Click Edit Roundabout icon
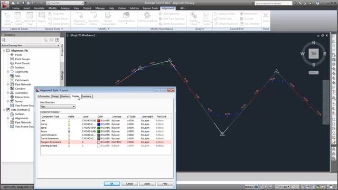Viewport: 338px width, 190px height. [x=148, y=17]
